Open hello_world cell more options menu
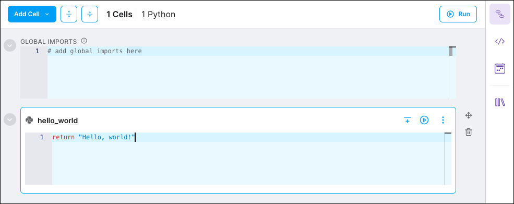This screenshot has height=204, width=514. (443, 120)
